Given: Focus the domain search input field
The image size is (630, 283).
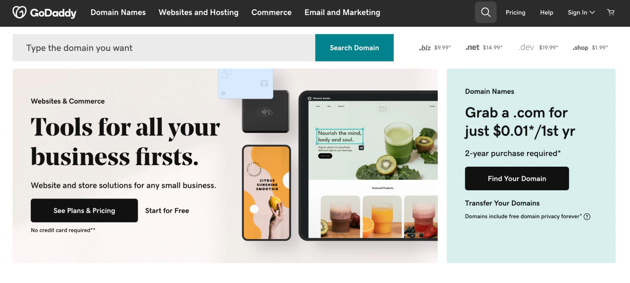Looking at the screenshot, I should [164, 48].
